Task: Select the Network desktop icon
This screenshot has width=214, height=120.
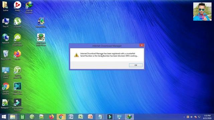Action: click(6, 39)
